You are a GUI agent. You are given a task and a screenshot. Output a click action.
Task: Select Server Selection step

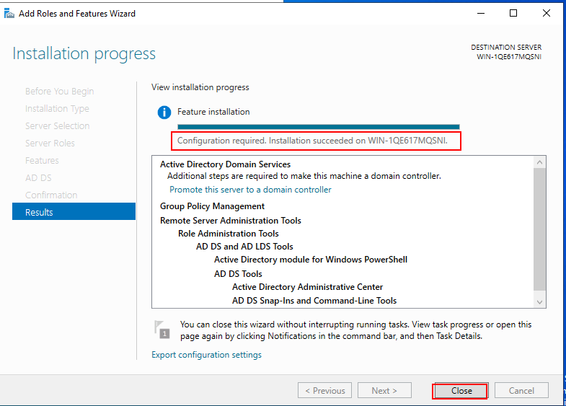point(58,126)
